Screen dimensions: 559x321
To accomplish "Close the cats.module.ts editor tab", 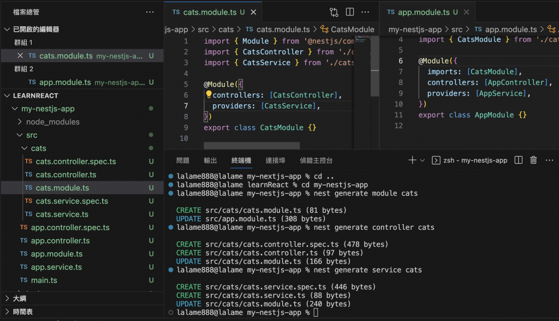I will coord(253,12).
